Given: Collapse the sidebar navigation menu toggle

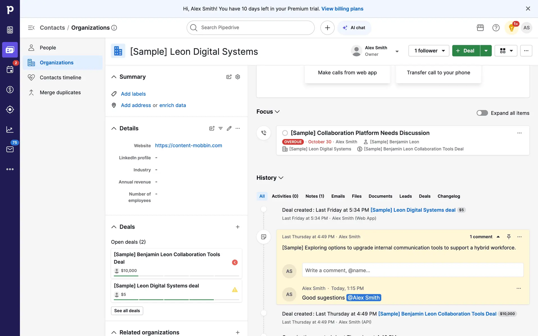Looking at the screenshot, I should click(x=31, y=28).
